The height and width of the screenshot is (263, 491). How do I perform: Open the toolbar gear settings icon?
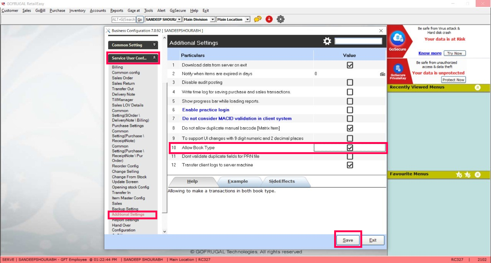click(x=281, y=19)
